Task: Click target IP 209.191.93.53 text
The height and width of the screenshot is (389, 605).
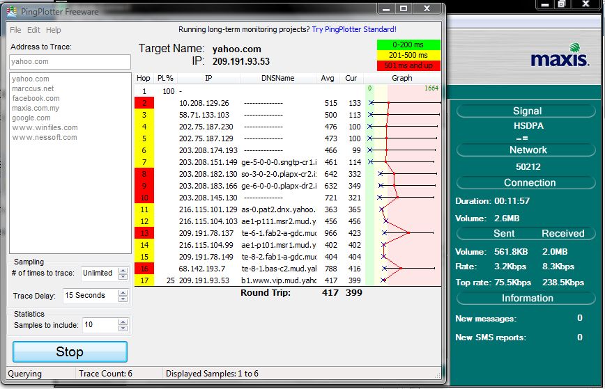Action: (x=241, y=62)
